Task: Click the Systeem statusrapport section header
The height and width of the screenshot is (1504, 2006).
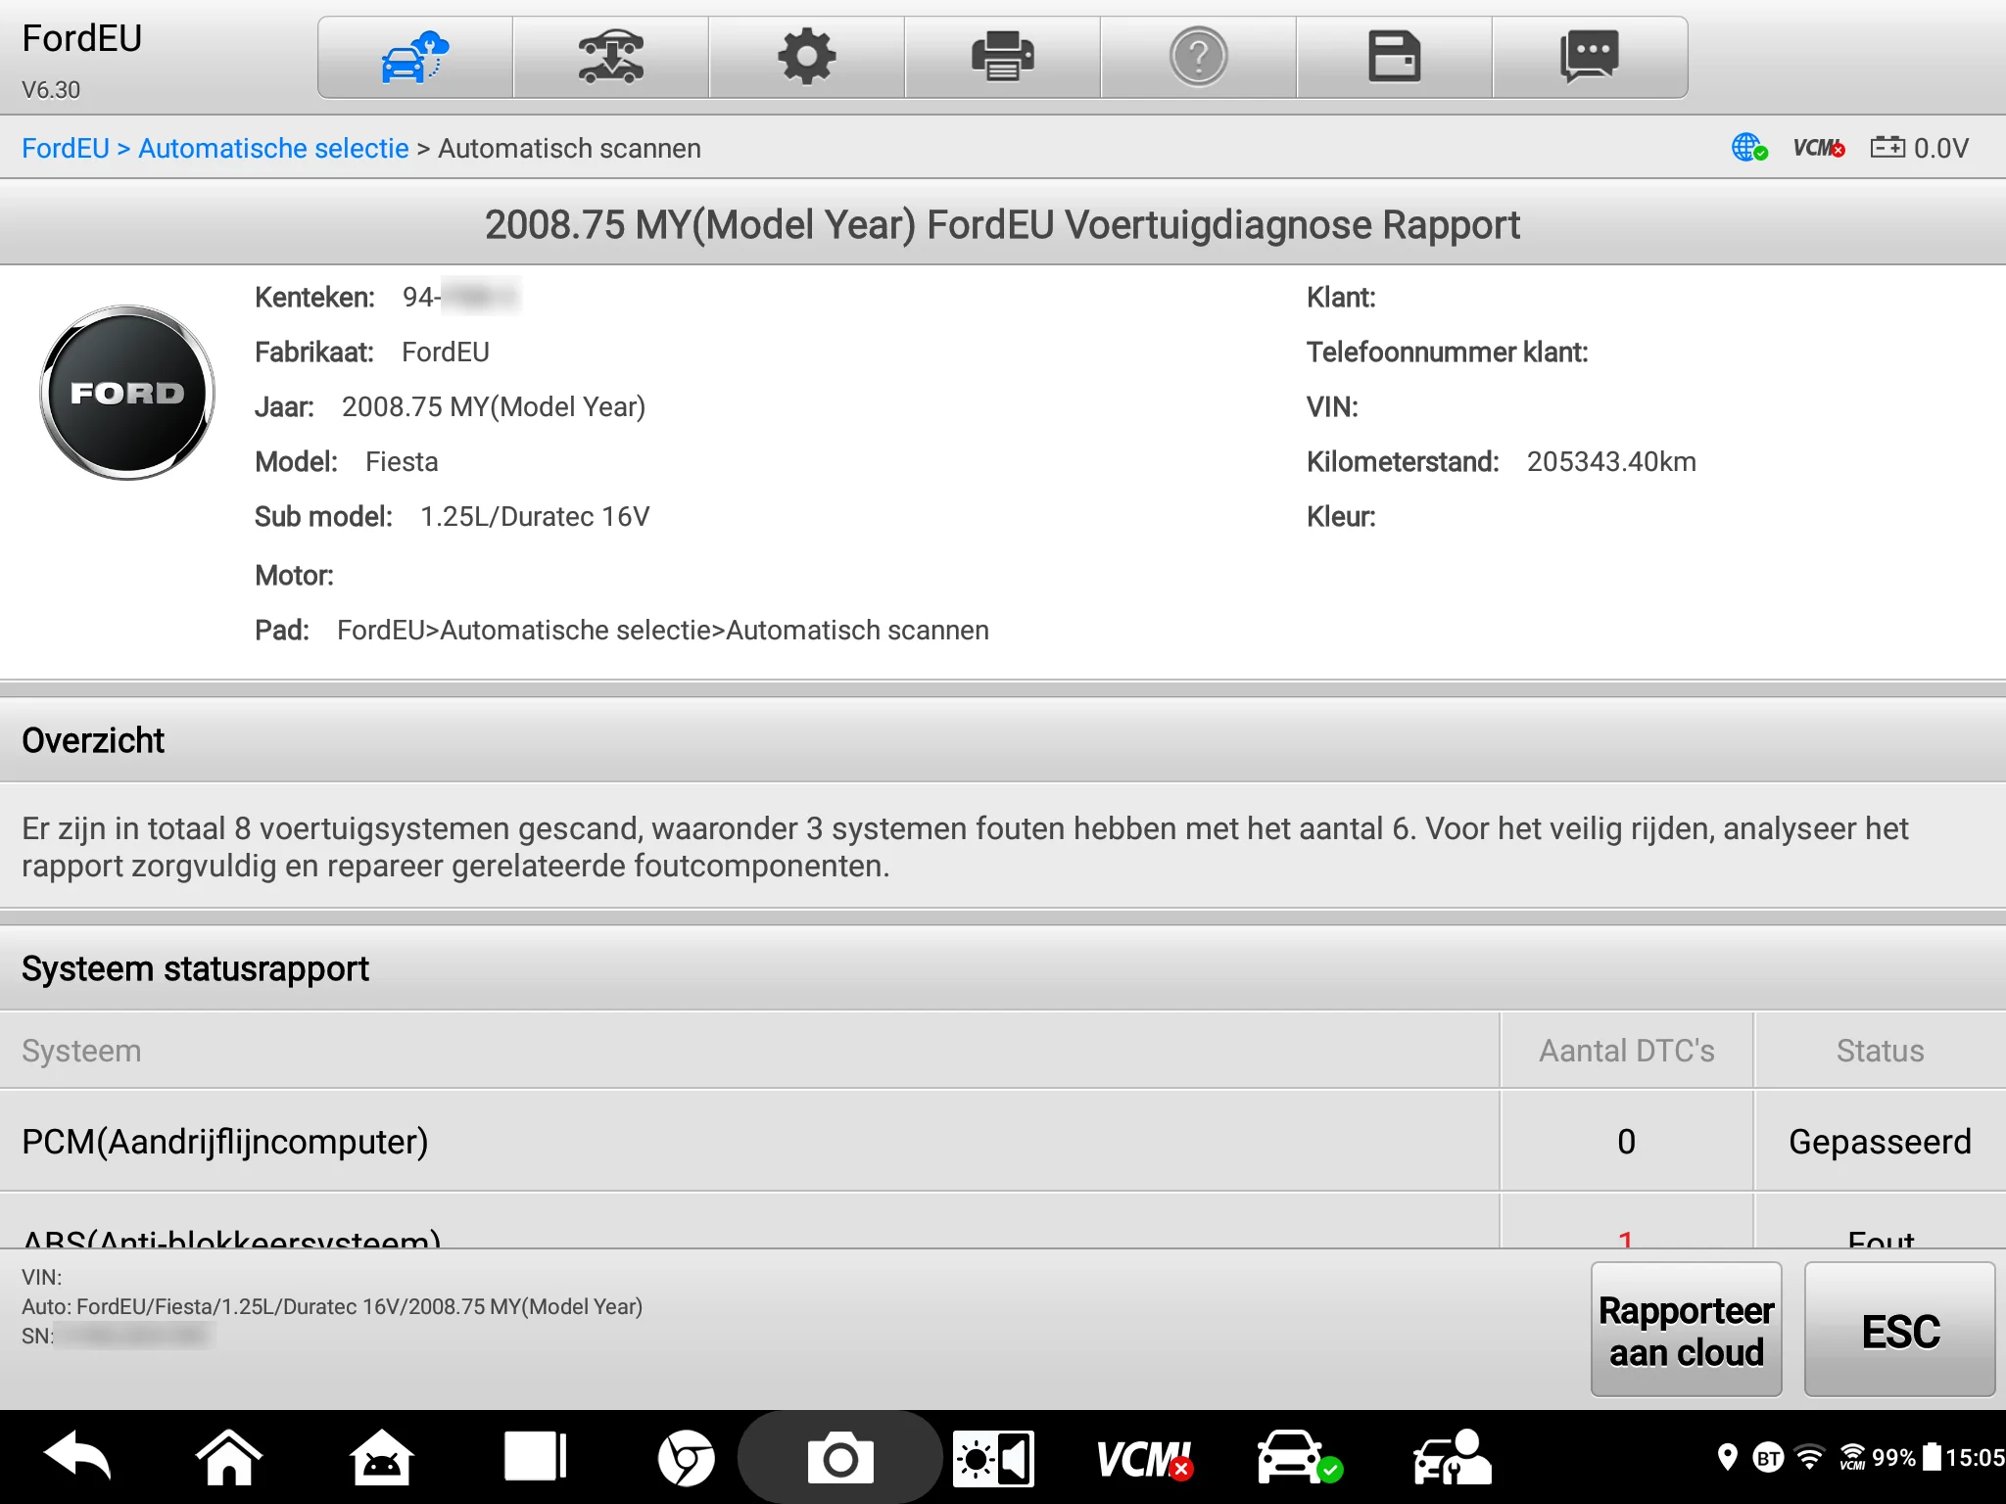Action: click(x=1003, y=968)
